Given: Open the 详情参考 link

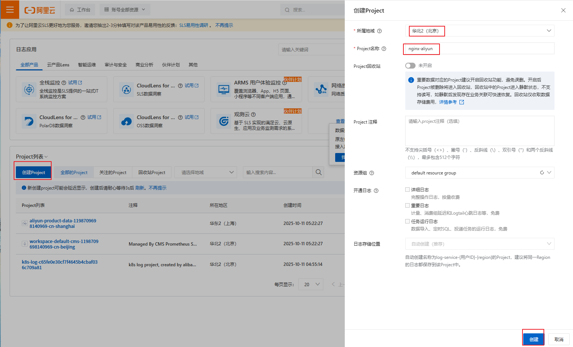Looking at the screenshot, I should click(448, 102).
